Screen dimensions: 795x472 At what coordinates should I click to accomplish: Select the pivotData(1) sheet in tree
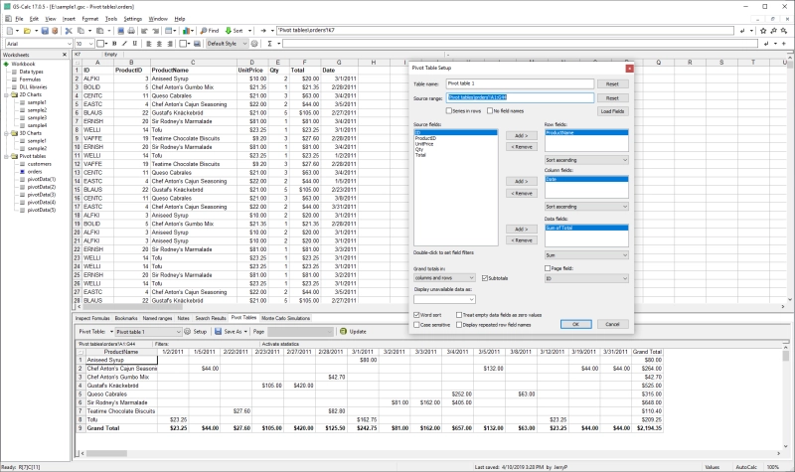(x=41, y=180)
